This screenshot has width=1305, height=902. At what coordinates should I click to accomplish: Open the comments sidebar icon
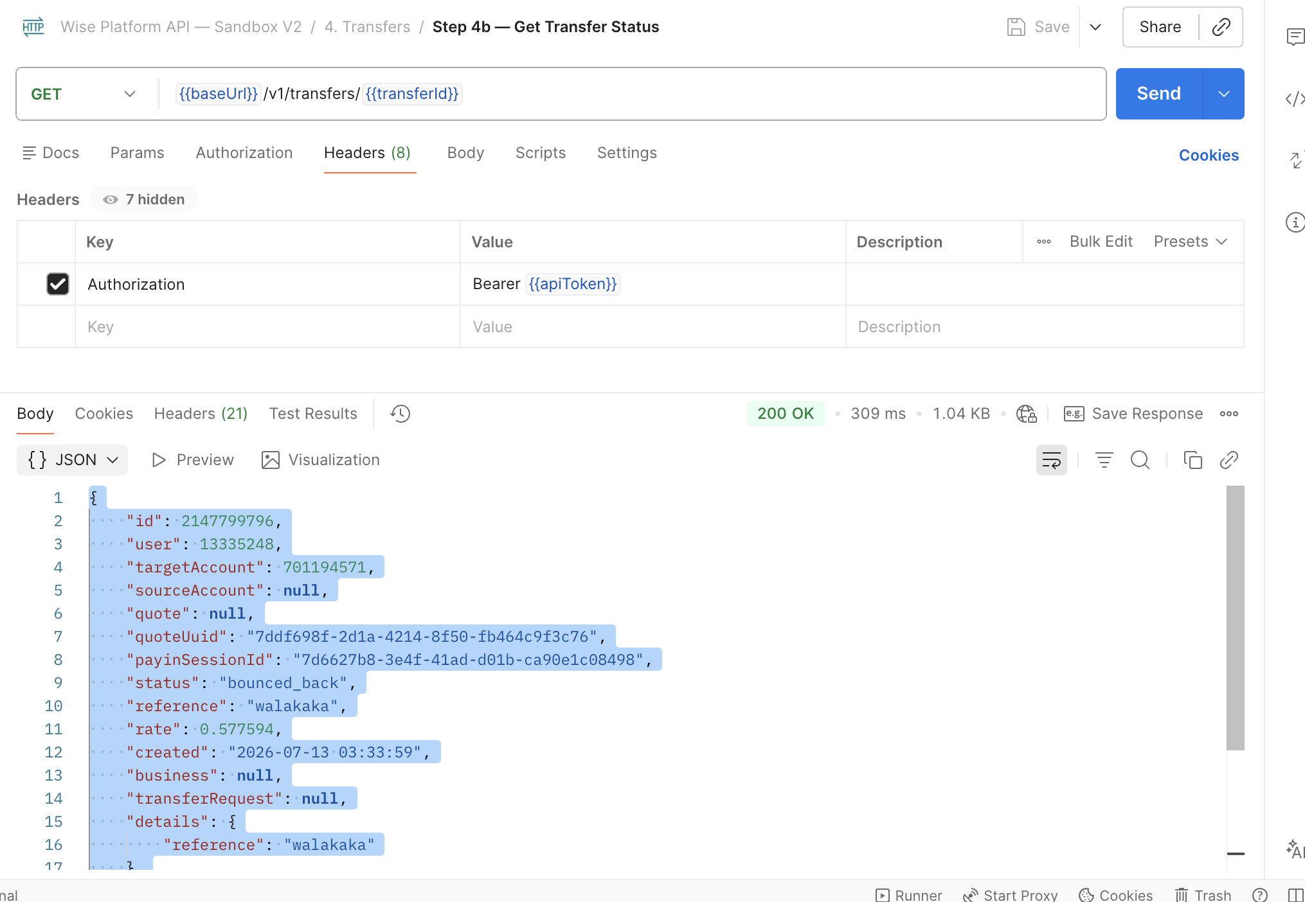click(1295, 37)
